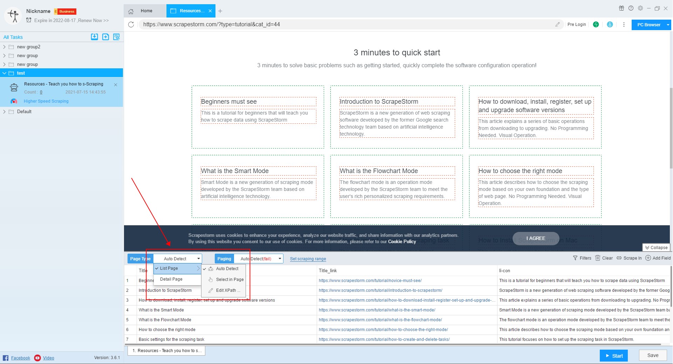Click the new task group icon

point(105,37)
